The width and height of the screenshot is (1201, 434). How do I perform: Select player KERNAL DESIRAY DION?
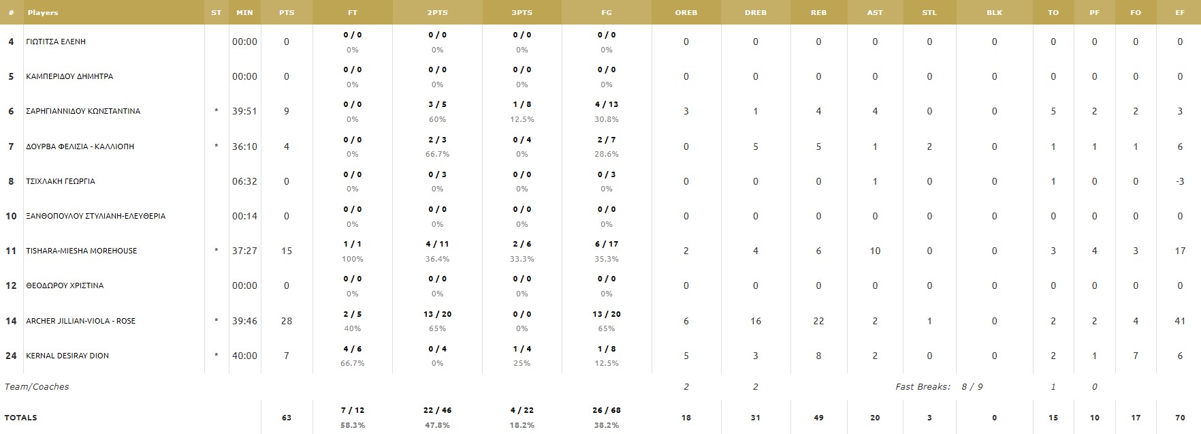pos(67,356)
